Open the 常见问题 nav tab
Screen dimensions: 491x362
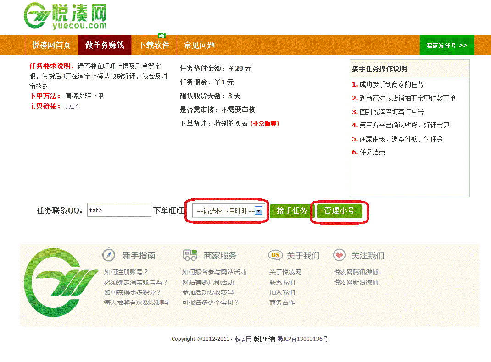coord(199,45)
